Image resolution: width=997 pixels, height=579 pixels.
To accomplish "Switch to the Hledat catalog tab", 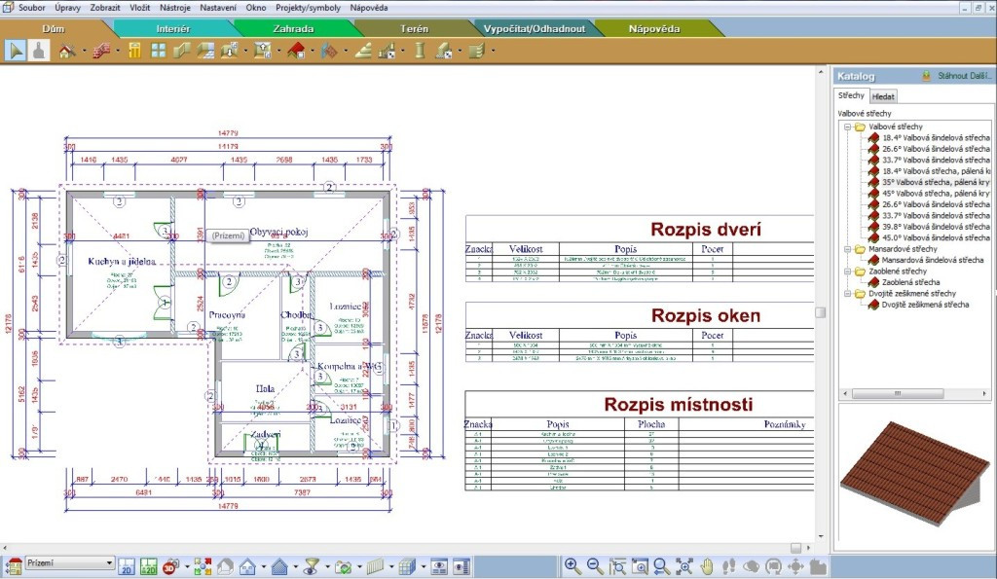I will coord(883,96).
